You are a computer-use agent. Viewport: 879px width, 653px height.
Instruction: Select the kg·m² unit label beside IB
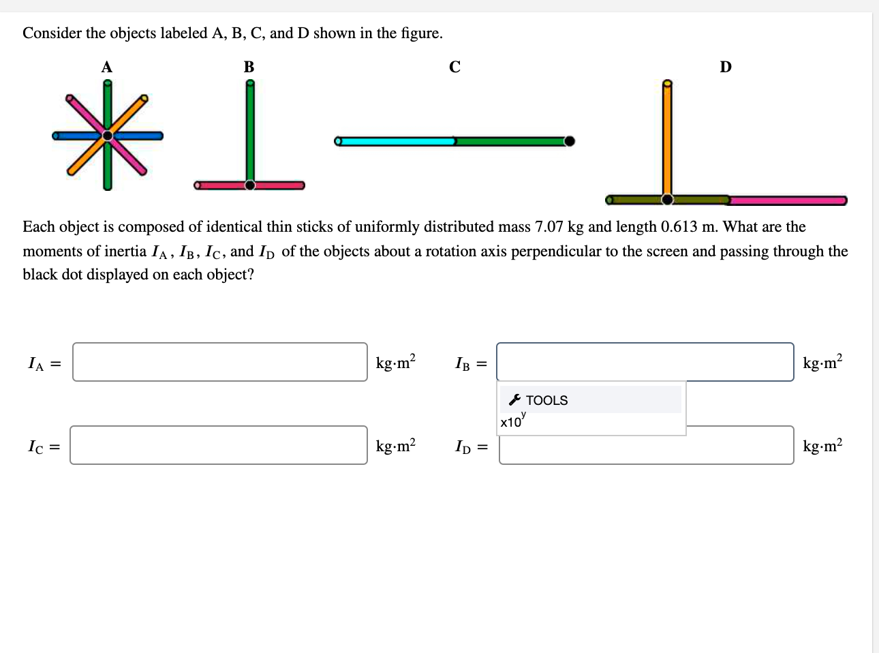(x=822, y=362)
